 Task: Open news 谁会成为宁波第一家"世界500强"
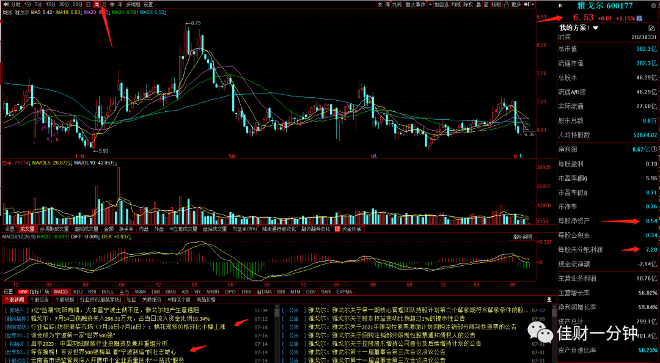coord(73,335)
